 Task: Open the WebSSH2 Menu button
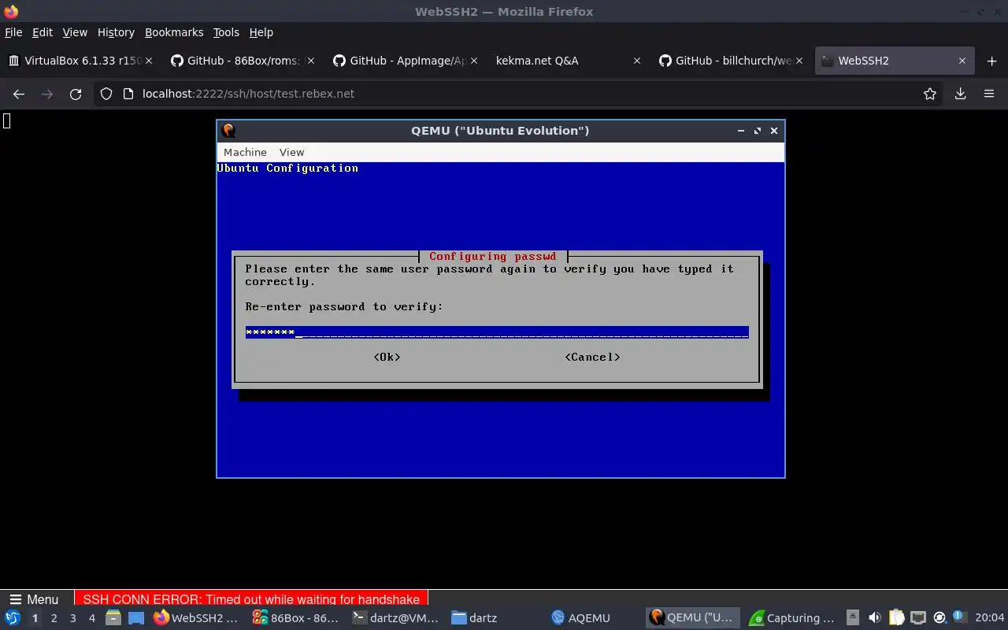coord(34,599)
